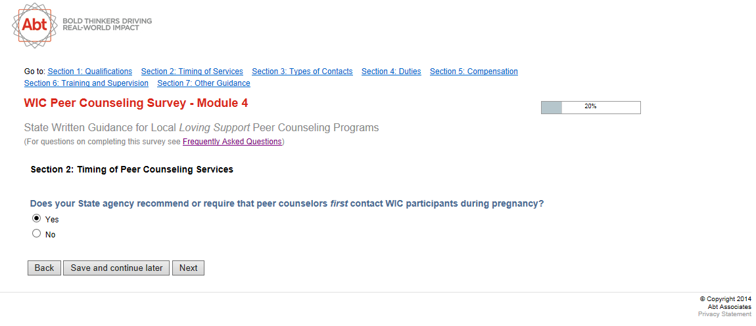This screenshot has height=326, width=756.
Task: Select the No radio button
Action: click(x=37, y=234)
